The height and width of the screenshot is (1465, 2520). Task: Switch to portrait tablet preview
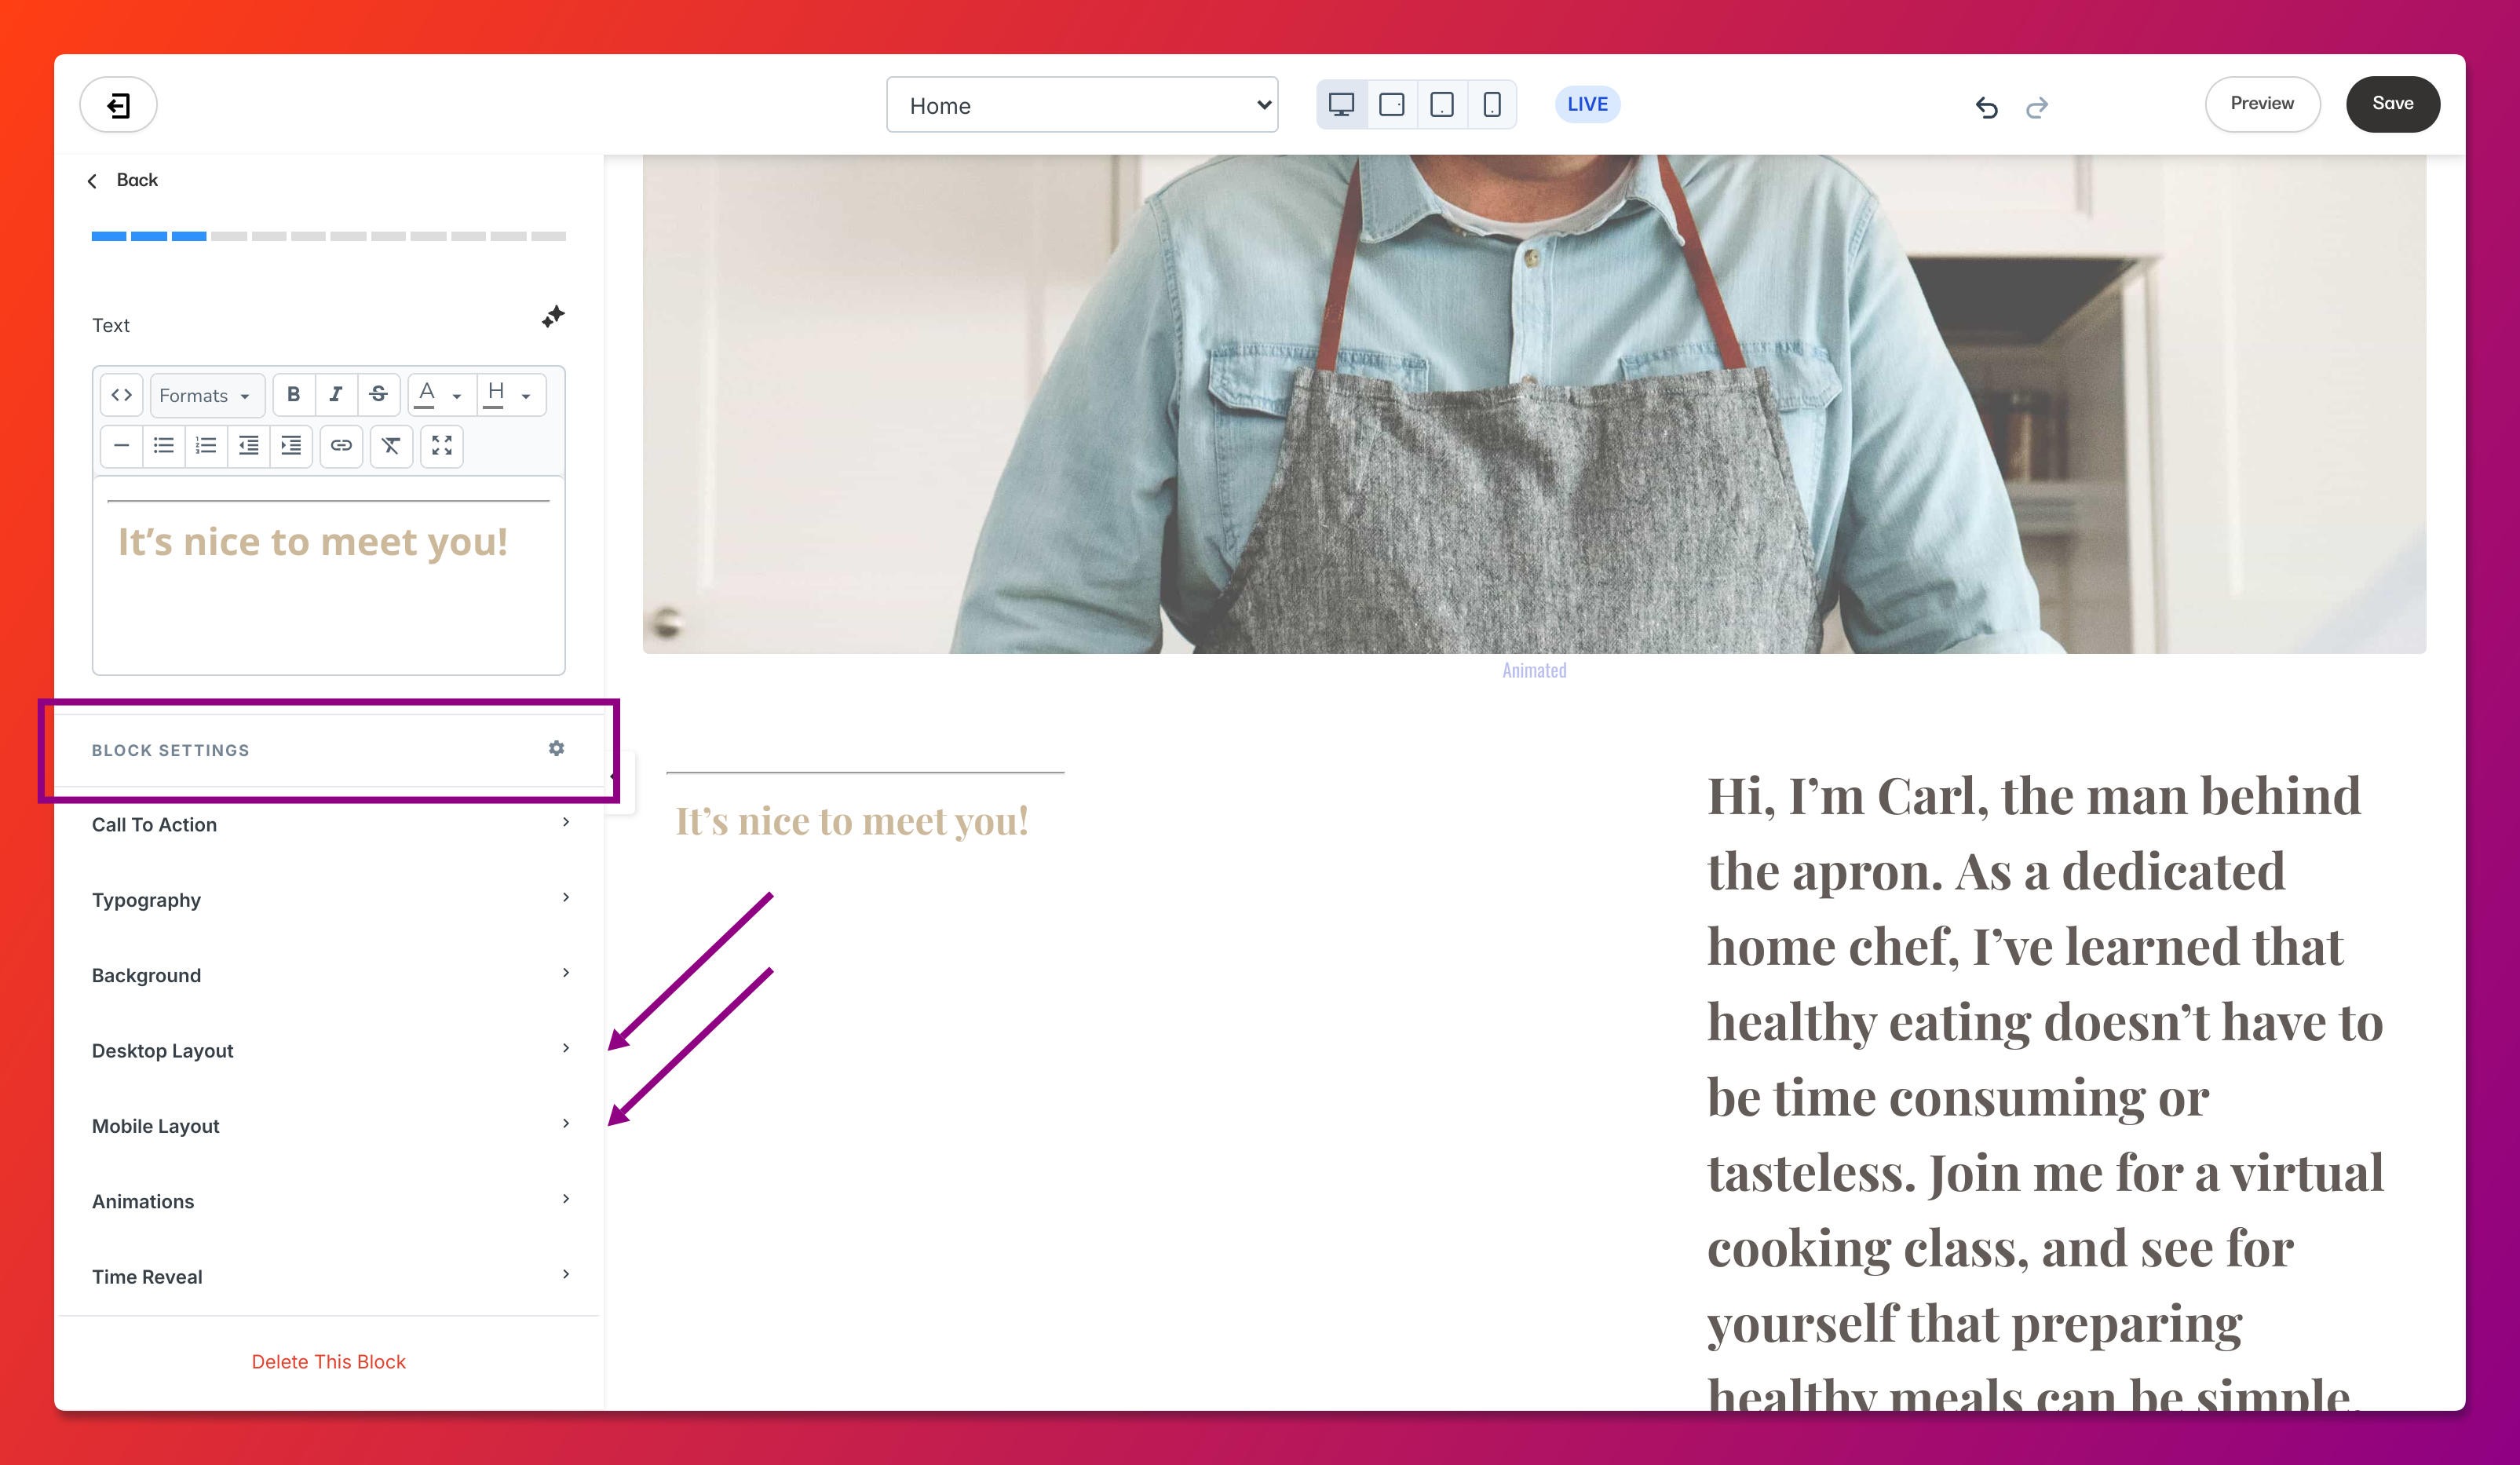pyautogui.click(x=1441, y=105)
